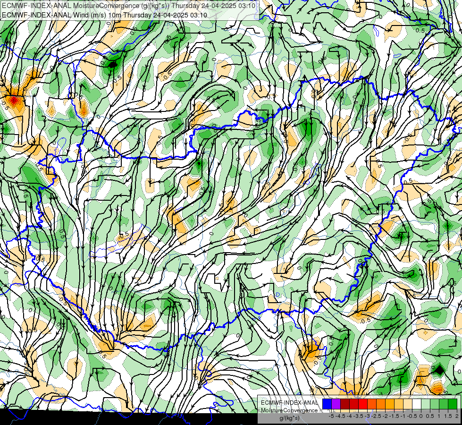Click the legend label ECMWF-INDEX-ANAL

pyautogui.click(x=289, y=403)
